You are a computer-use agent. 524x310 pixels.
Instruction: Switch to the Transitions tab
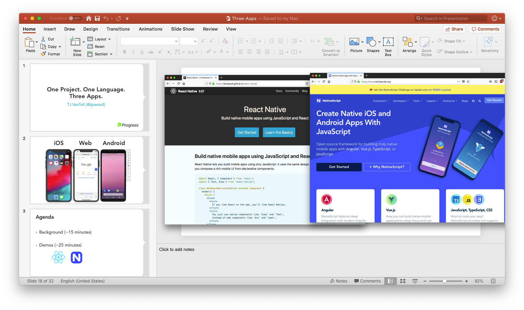point(118,29)
